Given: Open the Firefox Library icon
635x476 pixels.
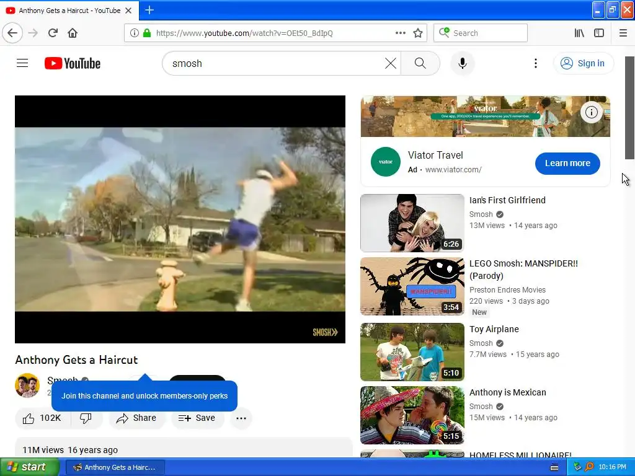Looking at the screenshot, I should [579, 33].
